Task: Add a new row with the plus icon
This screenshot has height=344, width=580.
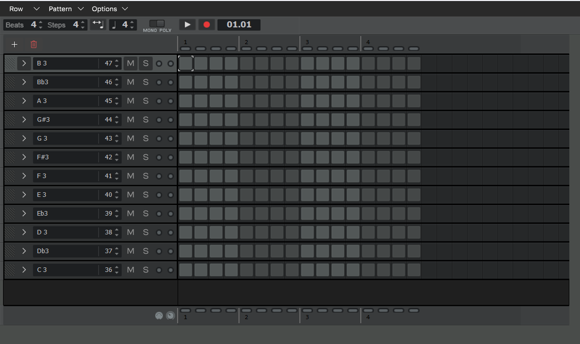Action: click(x=14, y=45)
